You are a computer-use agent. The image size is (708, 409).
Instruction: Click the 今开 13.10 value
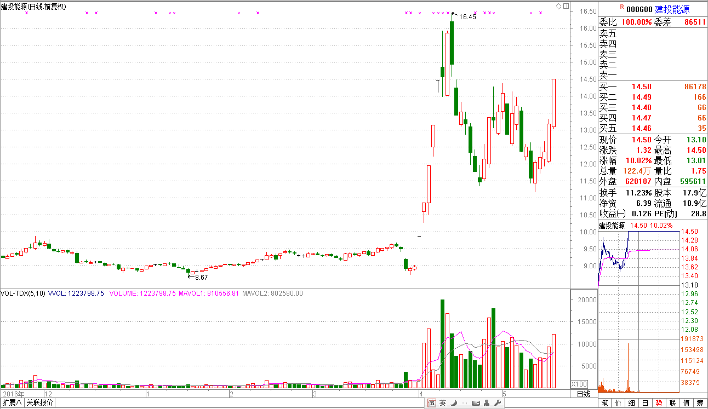click(x=697, y=140)
